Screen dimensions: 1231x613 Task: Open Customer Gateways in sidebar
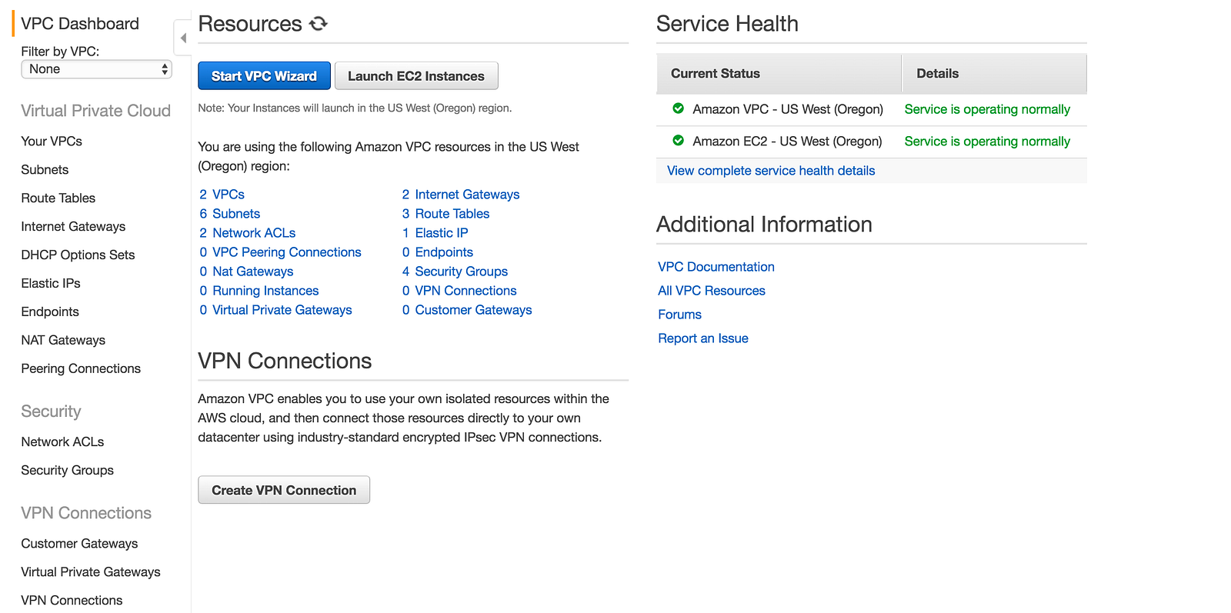[x=79, y=543]
